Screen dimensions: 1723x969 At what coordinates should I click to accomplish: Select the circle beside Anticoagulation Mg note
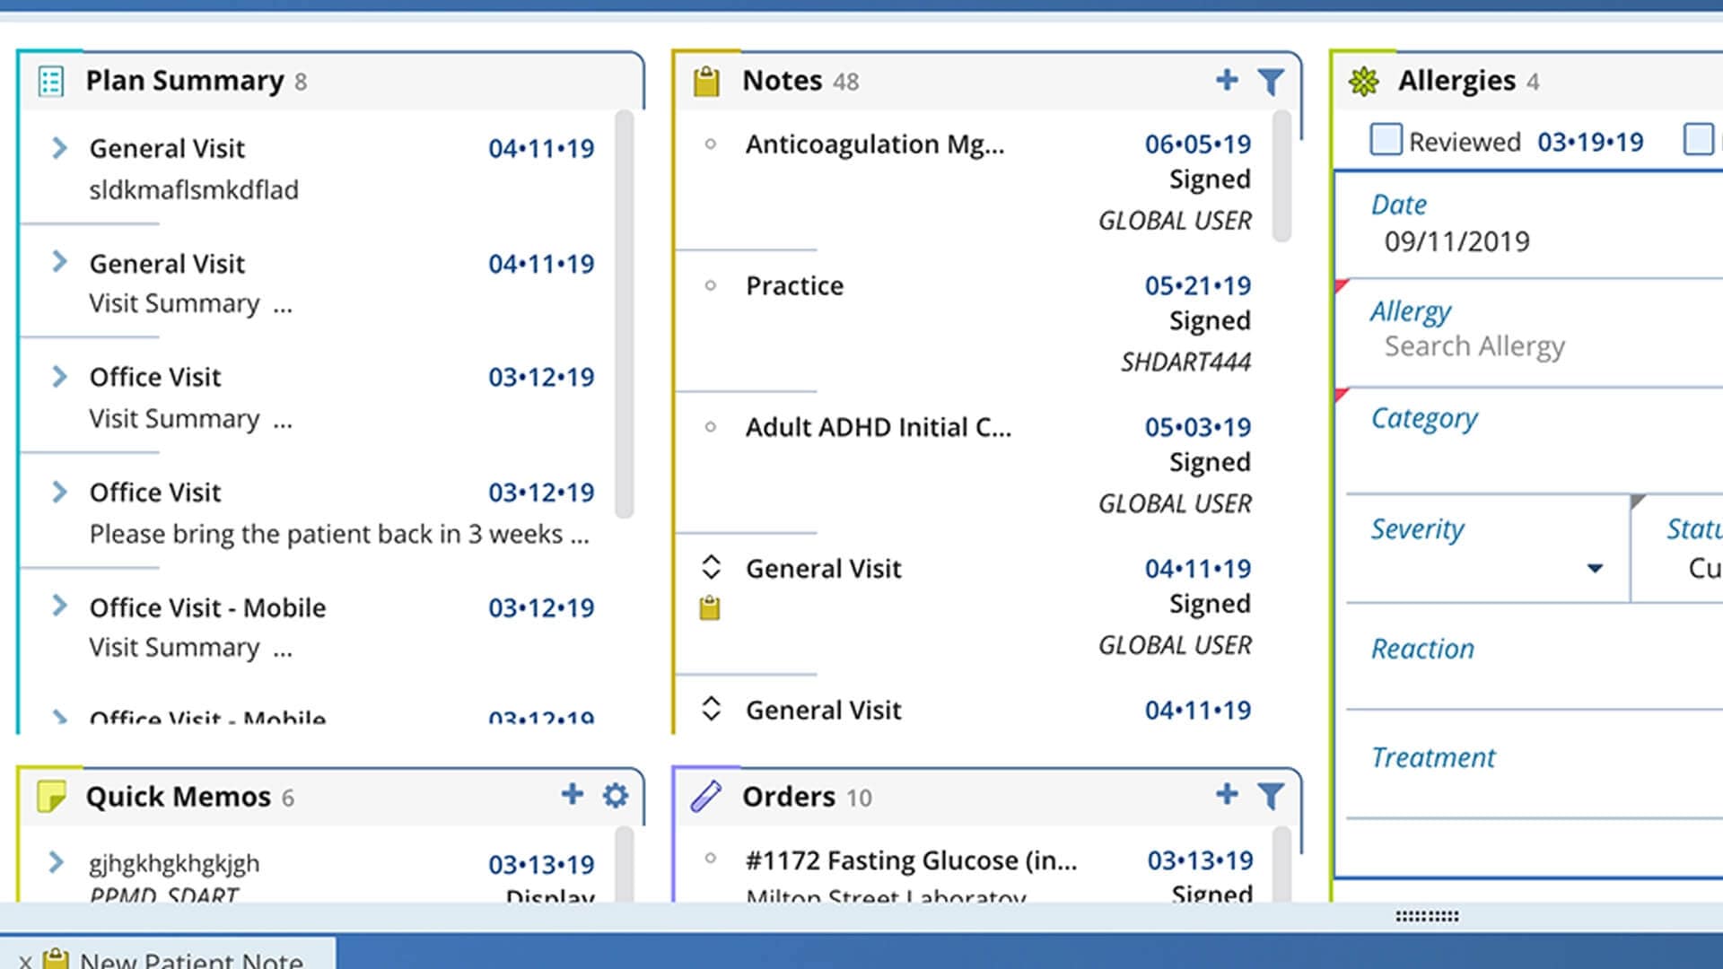click(x=712, y=142)
